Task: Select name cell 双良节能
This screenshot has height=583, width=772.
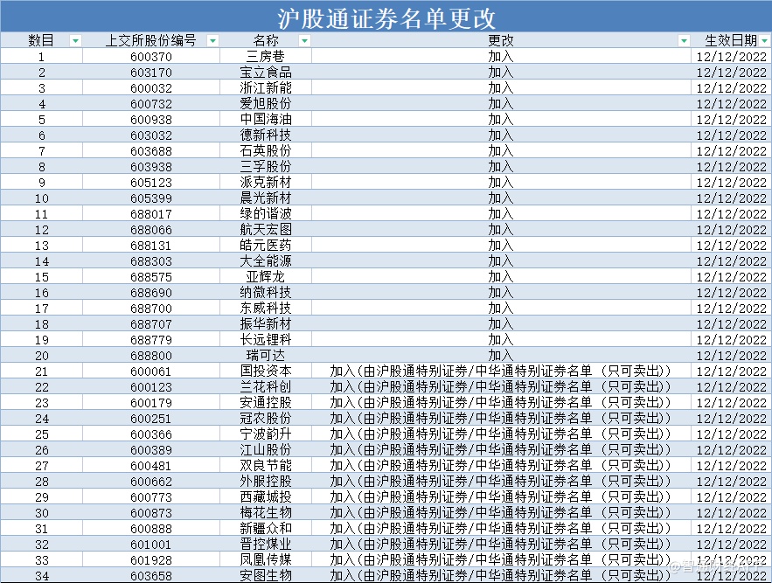Action: coord(266,466)
